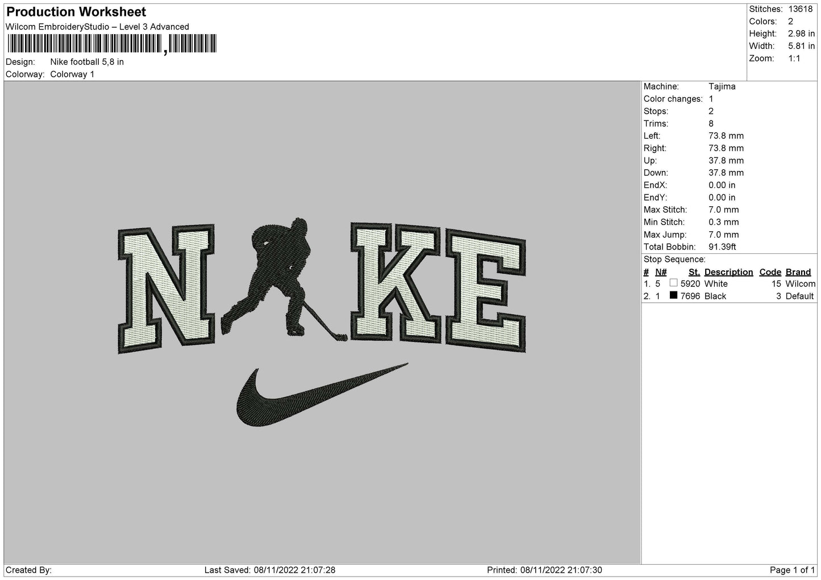Click the Stitches value 13618
The width and height of the screenshot is (821, 580).
click(x=800, y=9)
